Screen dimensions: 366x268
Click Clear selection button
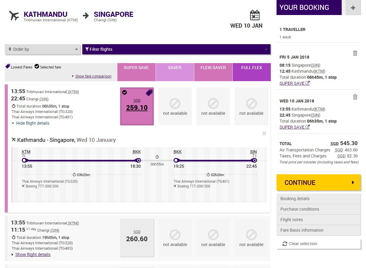(x=319, y=244)
